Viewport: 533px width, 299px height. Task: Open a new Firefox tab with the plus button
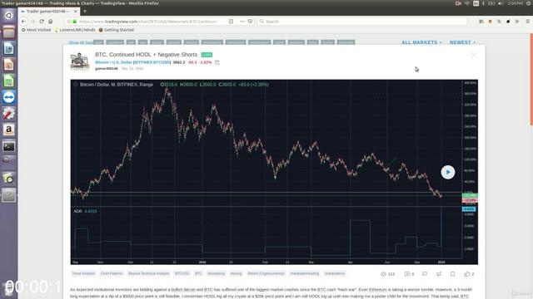[x=85, y=11]
